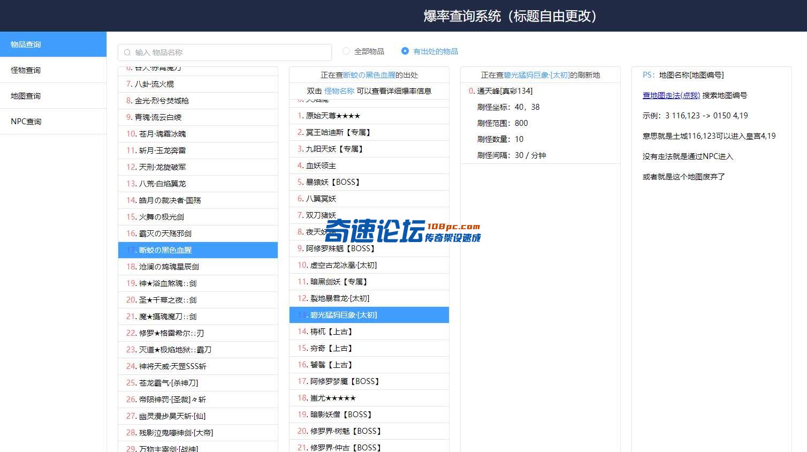Select item 7. 八卦·流火棍

pyautogui.click(x=198, y=84)
